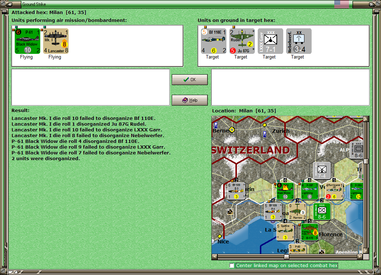Click 'Units on ground in target hex:' heading
The height and width of the screenshot is (275, 381).
tap(237, 20)
